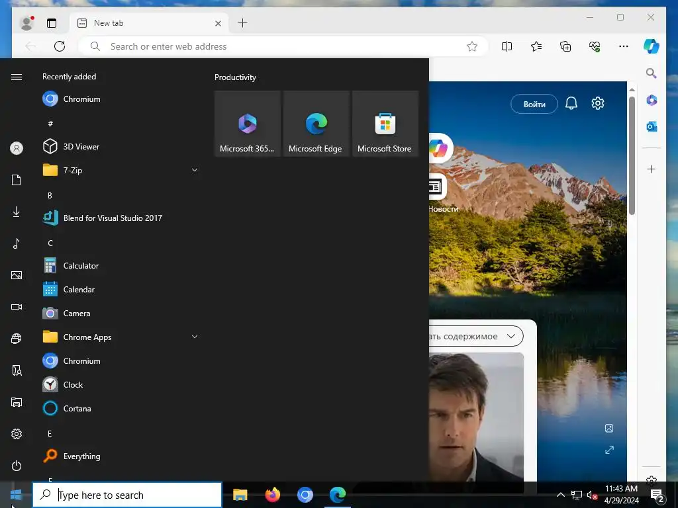Add this page to favorites star
The width and height of the screenshot is (678, 508).
471,46
